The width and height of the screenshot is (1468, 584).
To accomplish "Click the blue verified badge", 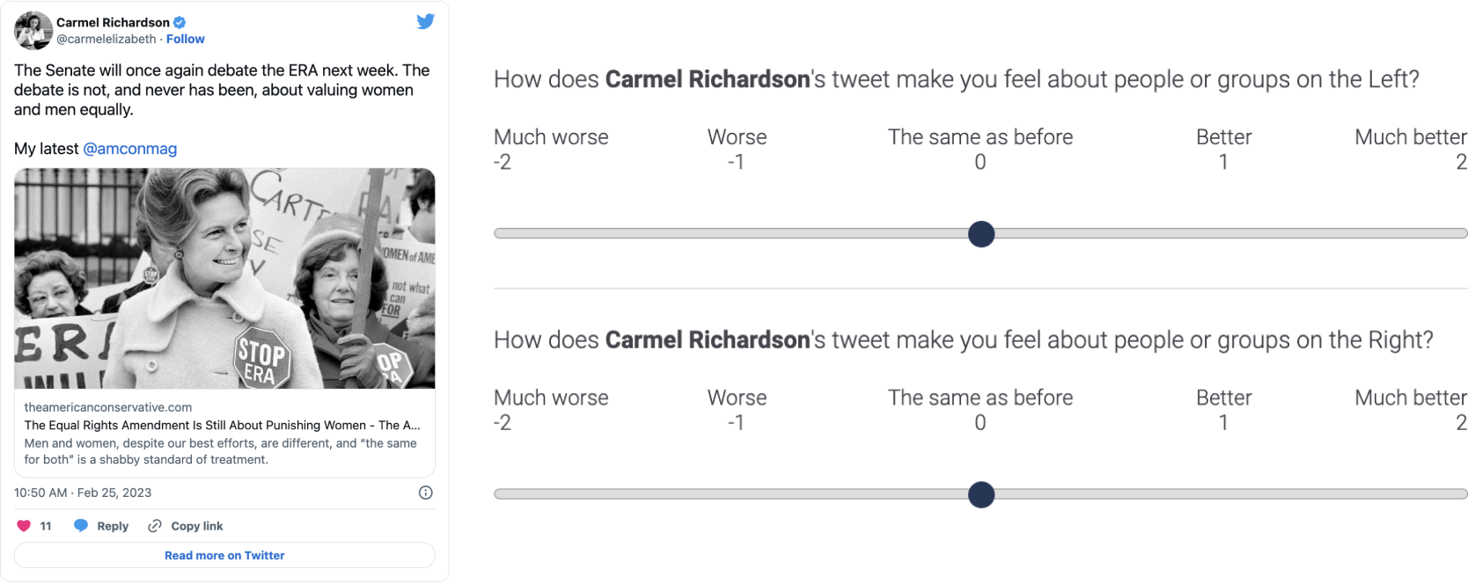I will pyautogui.click(x=180, y=23).
